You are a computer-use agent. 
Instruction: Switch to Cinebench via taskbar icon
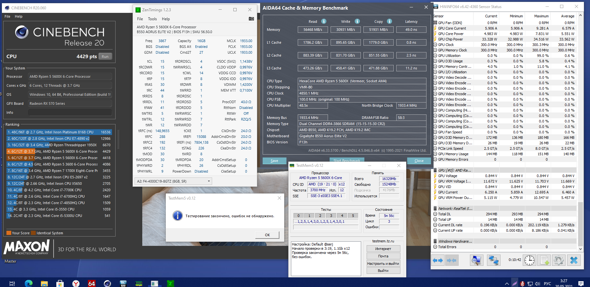point(107,283)
